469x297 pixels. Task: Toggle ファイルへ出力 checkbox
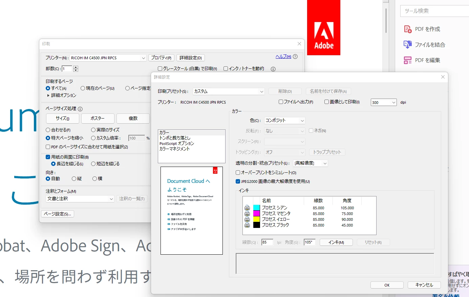[281, 102]
